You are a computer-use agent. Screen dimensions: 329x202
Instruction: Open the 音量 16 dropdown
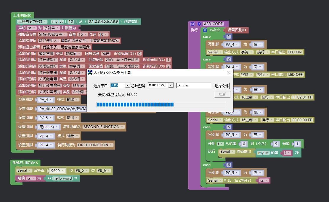[82, 35]
